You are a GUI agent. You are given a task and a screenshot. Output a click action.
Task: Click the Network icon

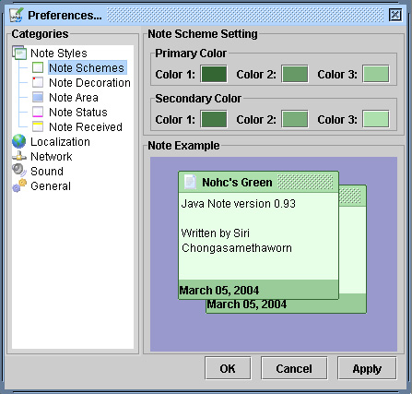[x=19, y=156]
